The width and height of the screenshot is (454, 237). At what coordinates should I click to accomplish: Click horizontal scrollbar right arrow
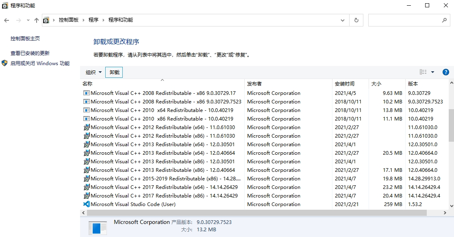445,213
